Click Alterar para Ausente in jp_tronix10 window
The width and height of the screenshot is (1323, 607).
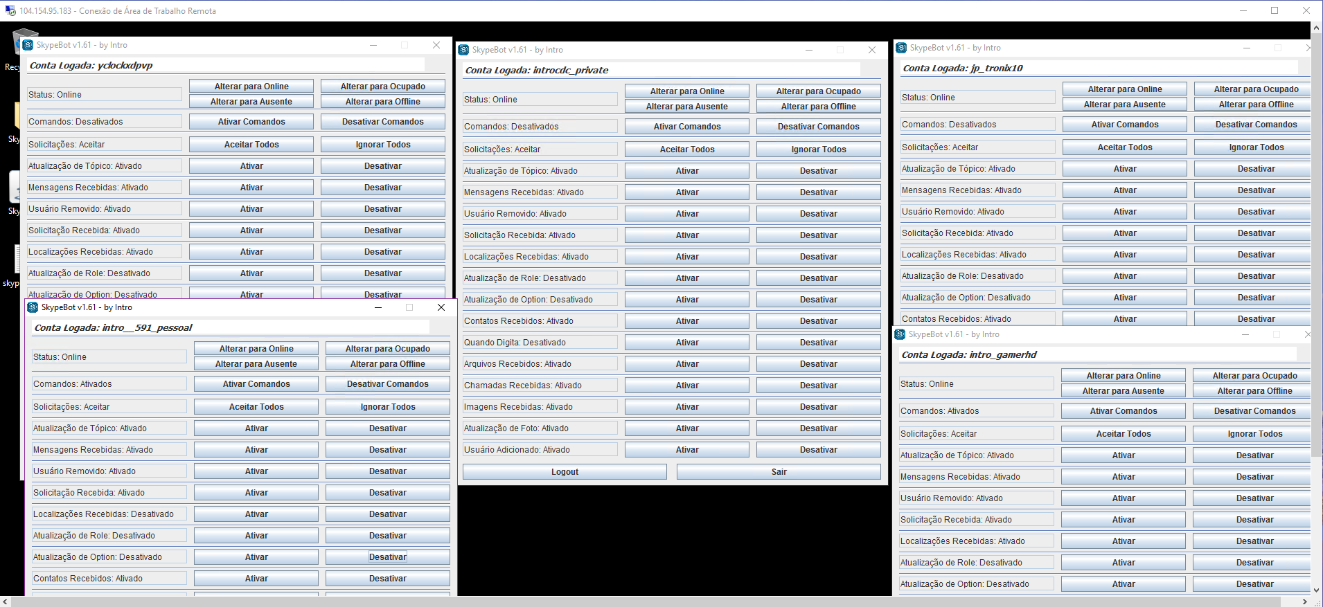(1125, 105)
